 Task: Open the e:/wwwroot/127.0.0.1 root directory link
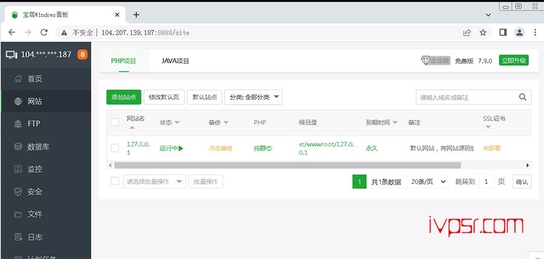click(x=326, y=148)
